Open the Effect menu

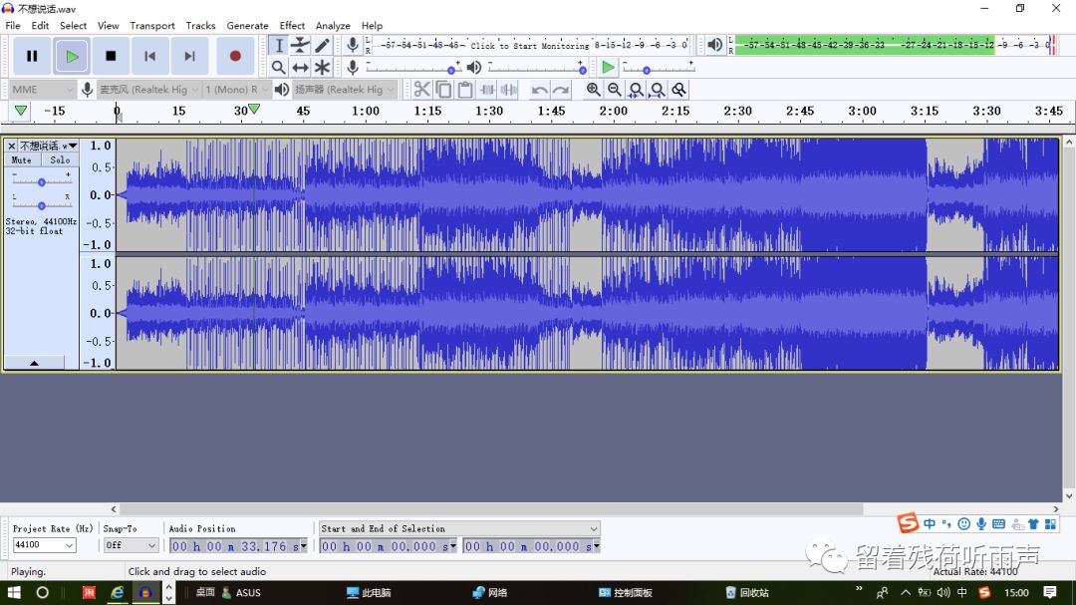292,26
